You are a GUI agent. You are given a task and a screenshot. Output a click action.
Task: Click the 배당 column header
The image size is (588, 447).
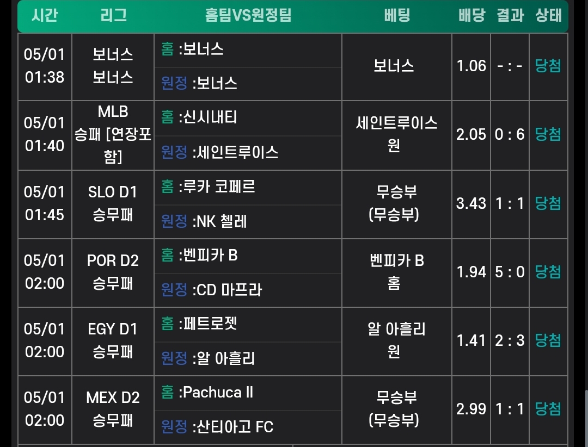click(x=471, y=15)
